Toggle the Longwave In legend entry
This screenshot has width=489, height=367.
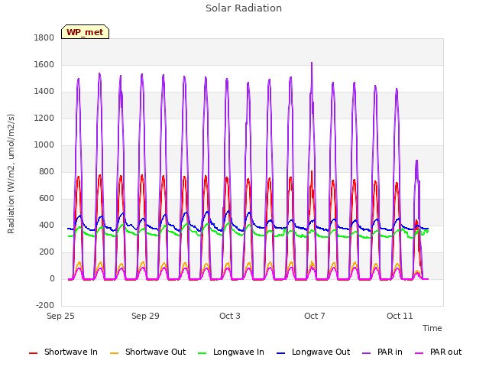pos(231,352)
